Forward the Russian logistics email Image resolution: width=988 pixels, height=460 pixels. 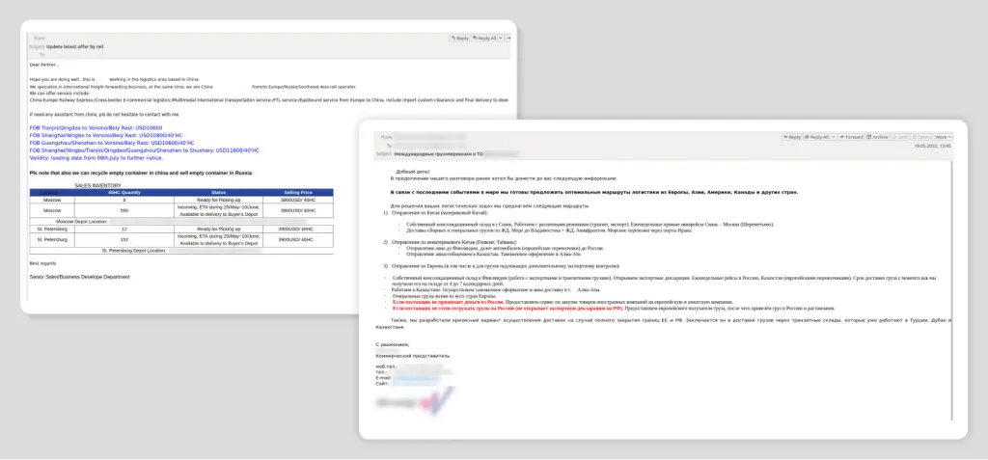pos(853,137)
